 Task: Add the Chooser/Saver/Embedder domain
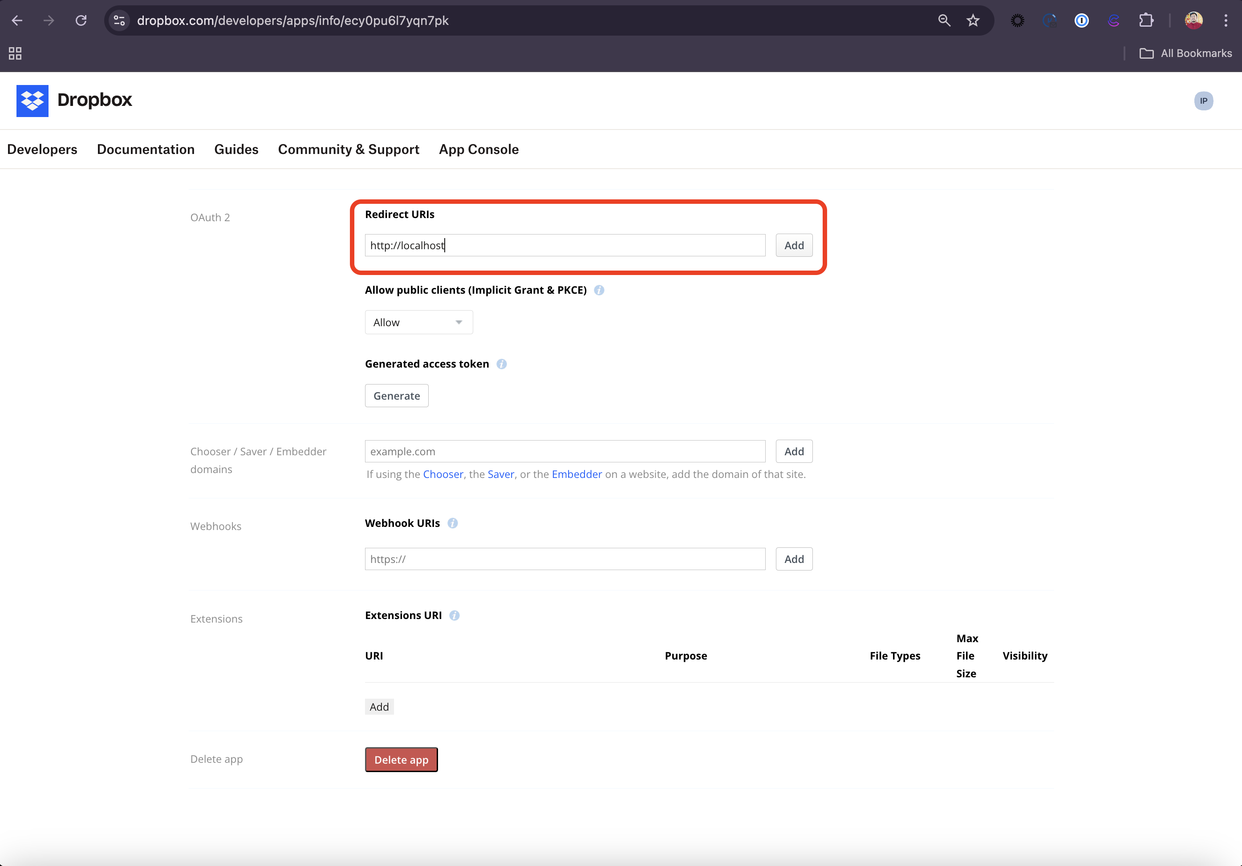[794, 451]
